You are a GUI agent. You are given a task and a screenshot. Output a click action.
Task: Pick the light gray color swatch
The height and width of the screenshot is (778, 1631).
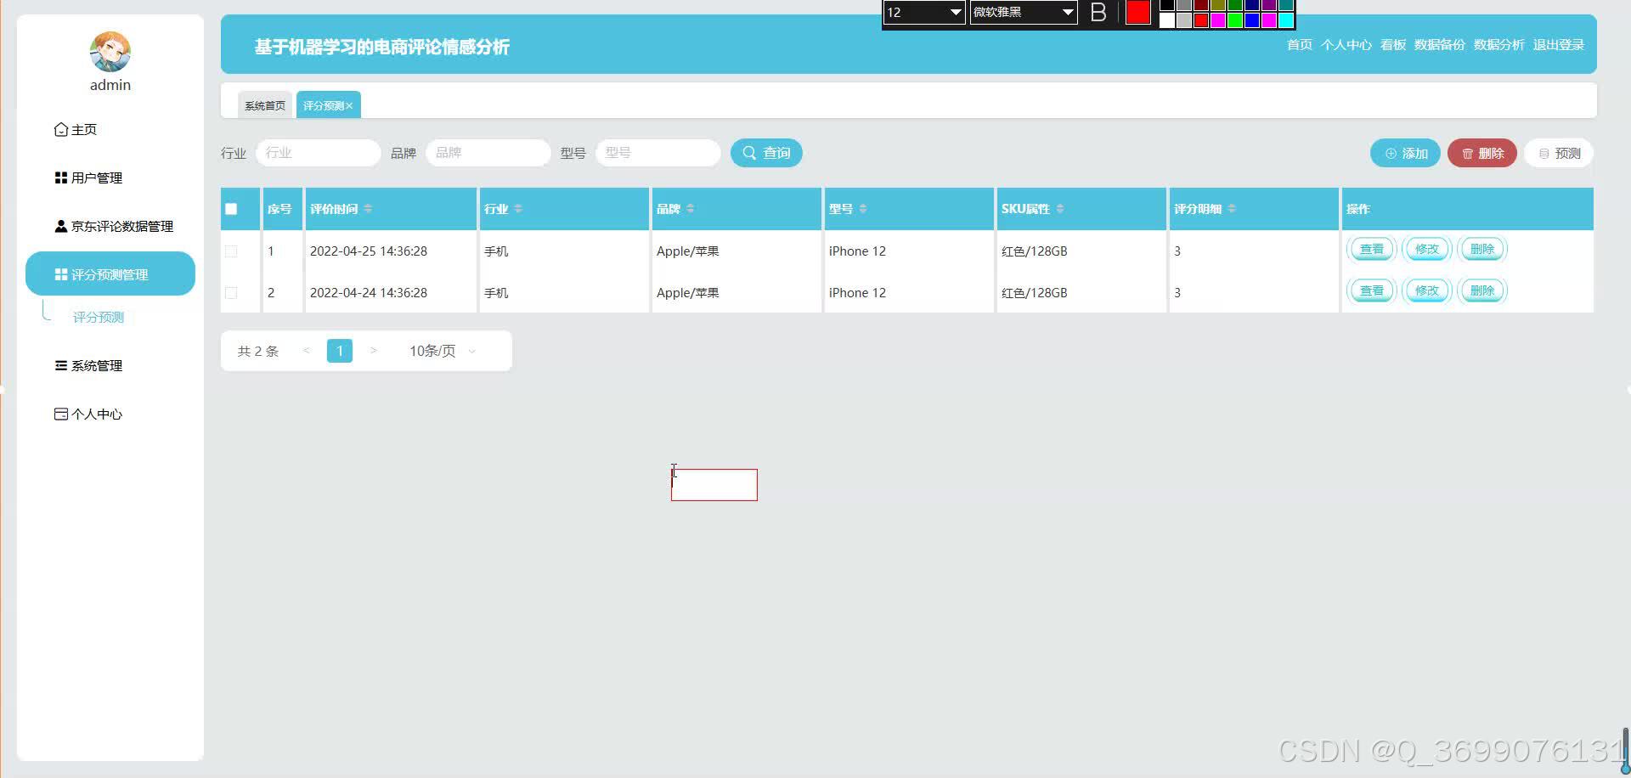1184,20
